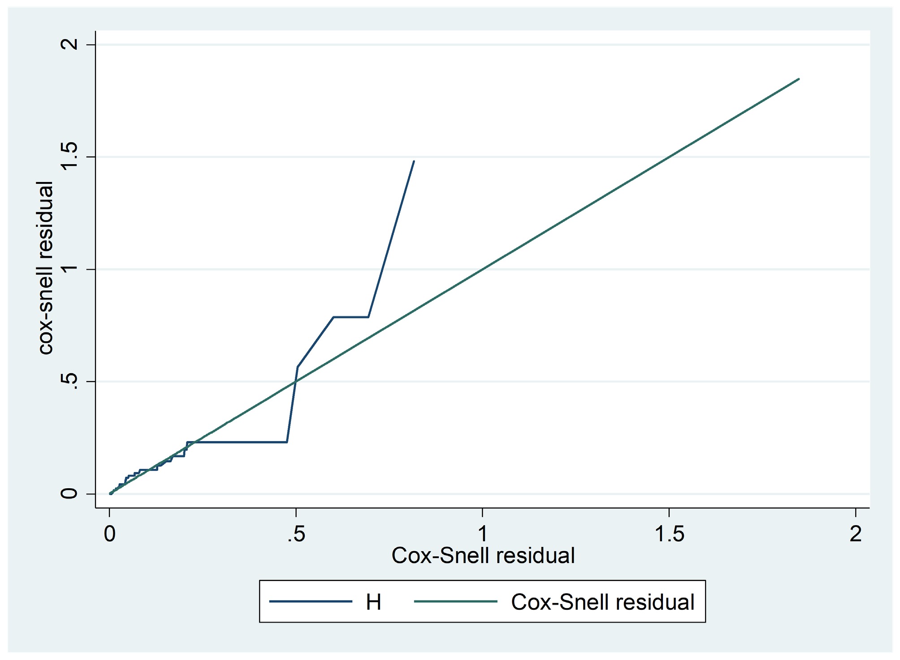Click the horizontal axis title "Cox-Snell residual"
Image resolution: width=900 pixels, height=660 pixels.
coord(483,556)
